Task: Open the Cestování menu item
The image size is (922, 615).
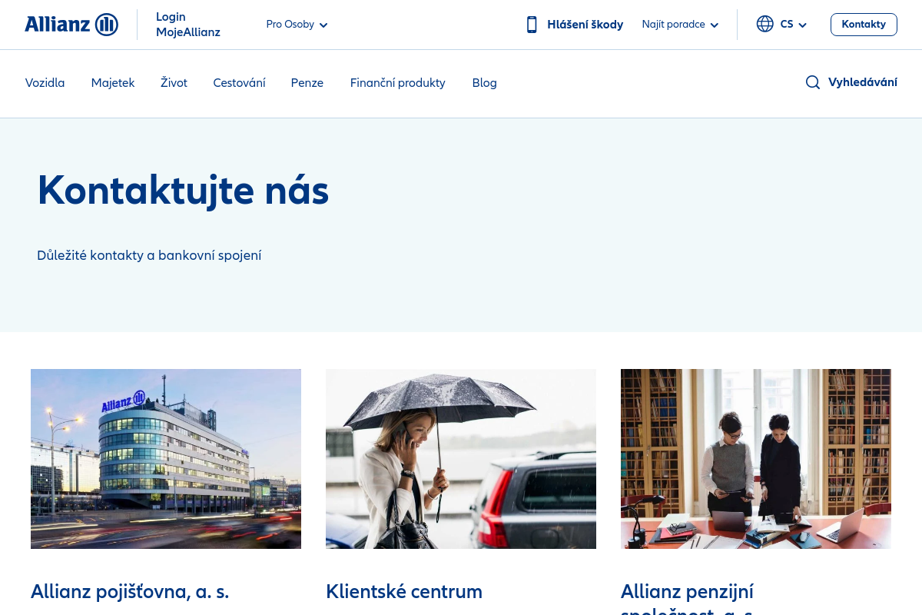Action: click(x=239, y=83)
